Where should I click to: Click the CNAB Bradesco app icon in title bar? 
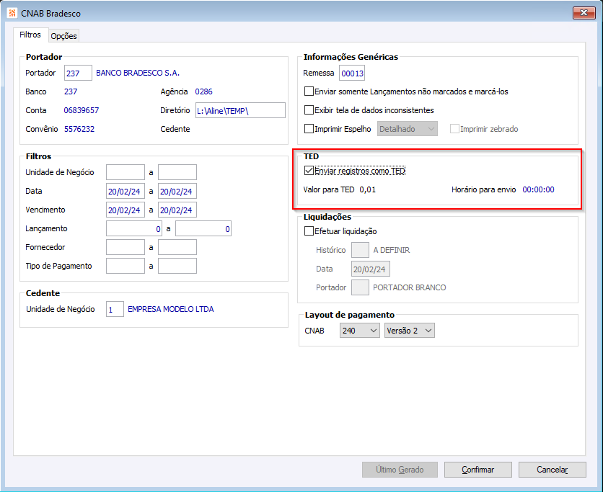(12, 13)
